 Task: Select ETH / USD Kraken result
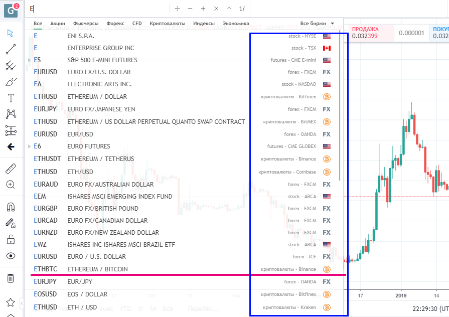183,307
